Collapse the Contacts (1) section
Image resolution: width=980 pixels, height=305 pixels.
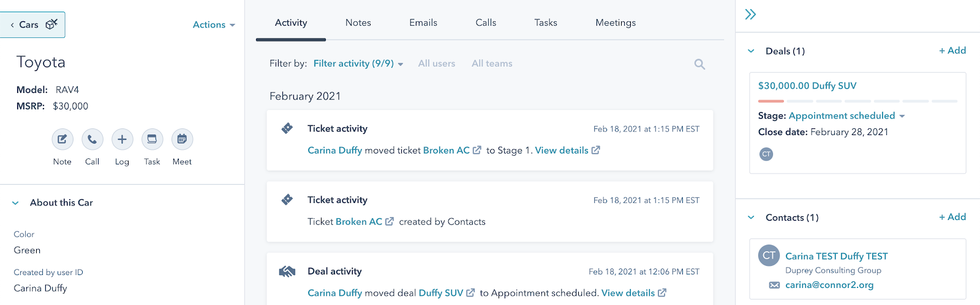click(x=751, y=218)
